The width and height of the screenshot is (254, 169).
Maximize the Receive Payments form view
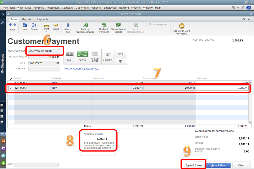[244, 19]
